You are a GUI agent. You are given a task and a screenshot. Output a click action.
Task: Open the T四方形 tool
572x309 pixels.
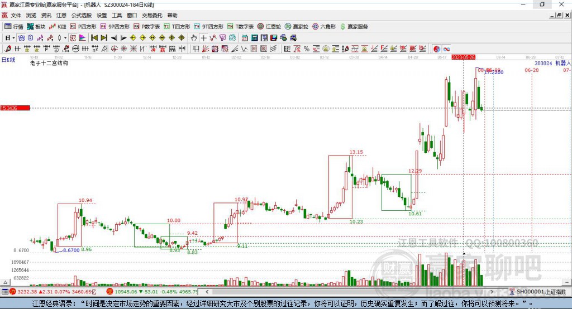177,27
